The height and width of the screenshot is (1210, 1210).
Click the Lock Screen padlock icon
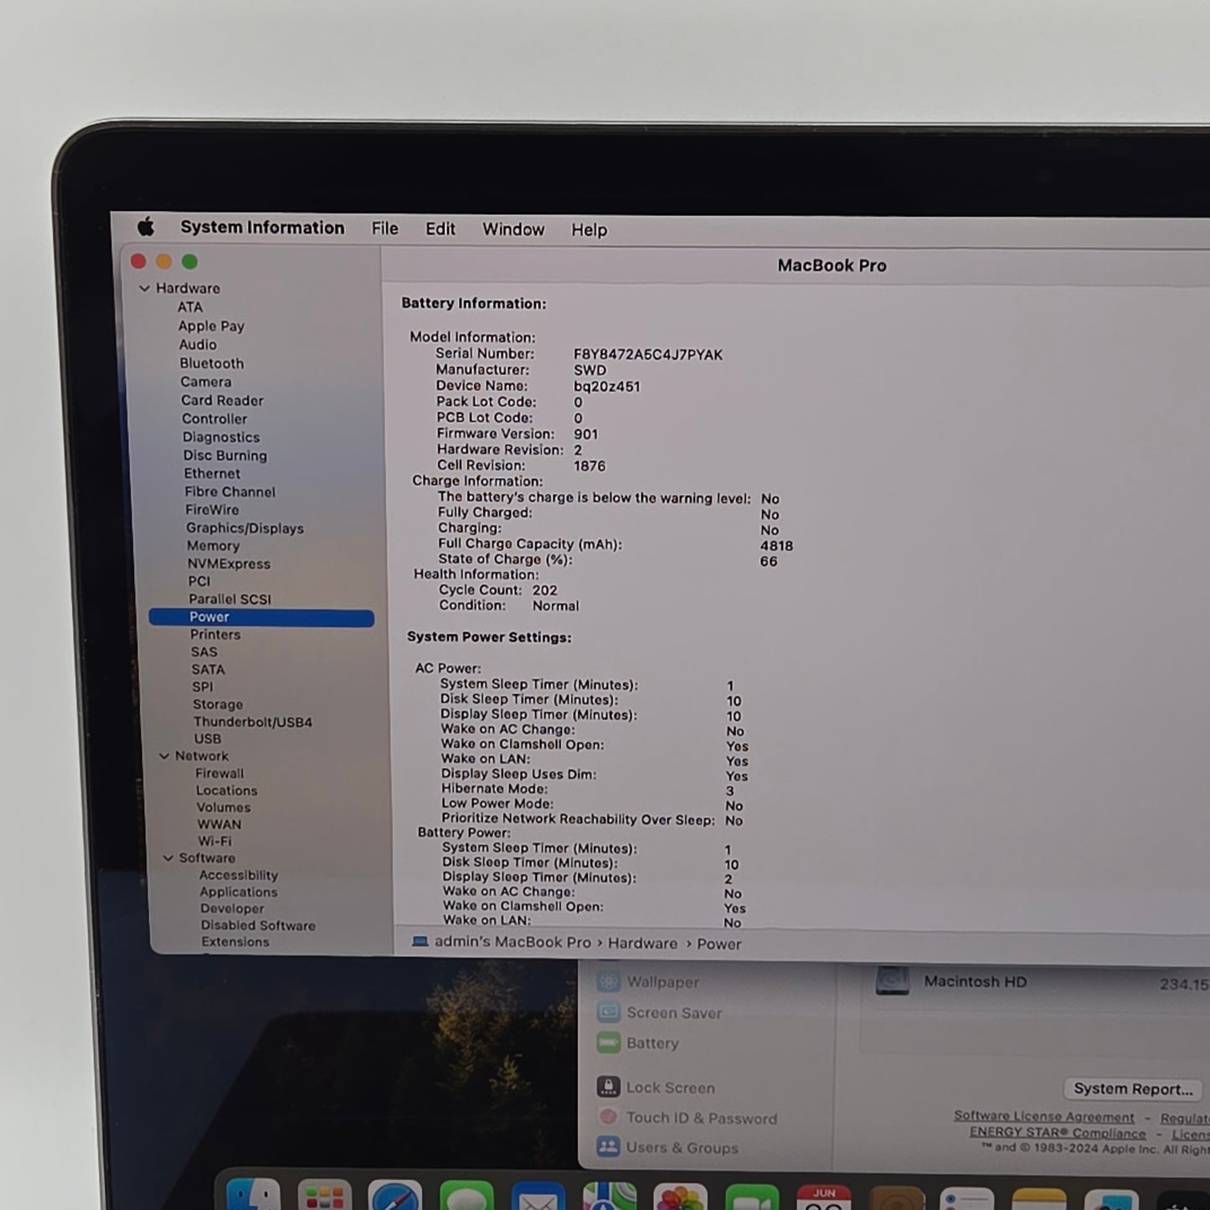point(609,1087)
